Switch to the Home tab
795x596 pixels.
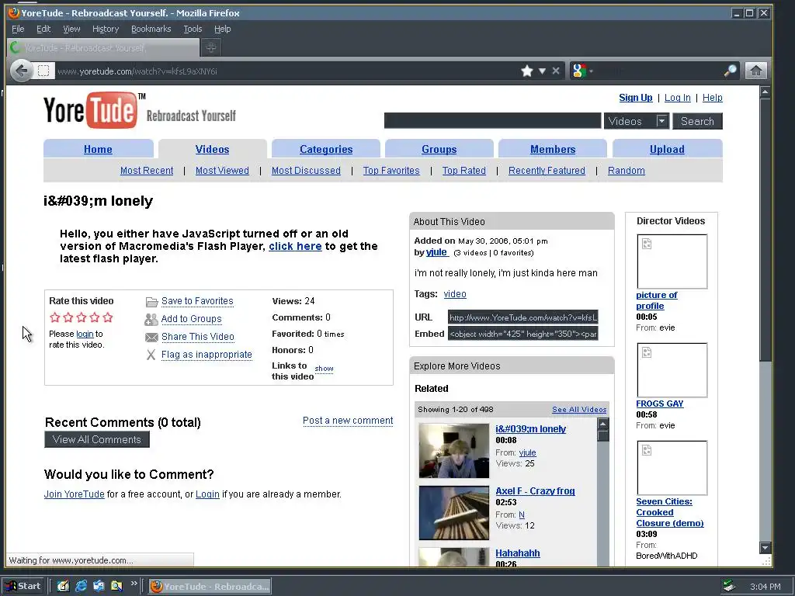point(98,149)
